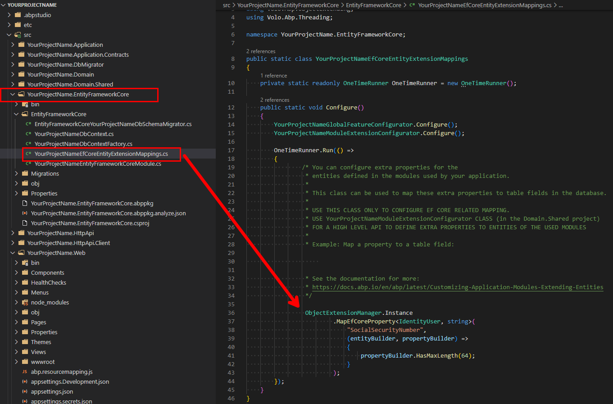Click the JSON icon of appsettings.json
613x404 pixels.
(x=25, y=392)
